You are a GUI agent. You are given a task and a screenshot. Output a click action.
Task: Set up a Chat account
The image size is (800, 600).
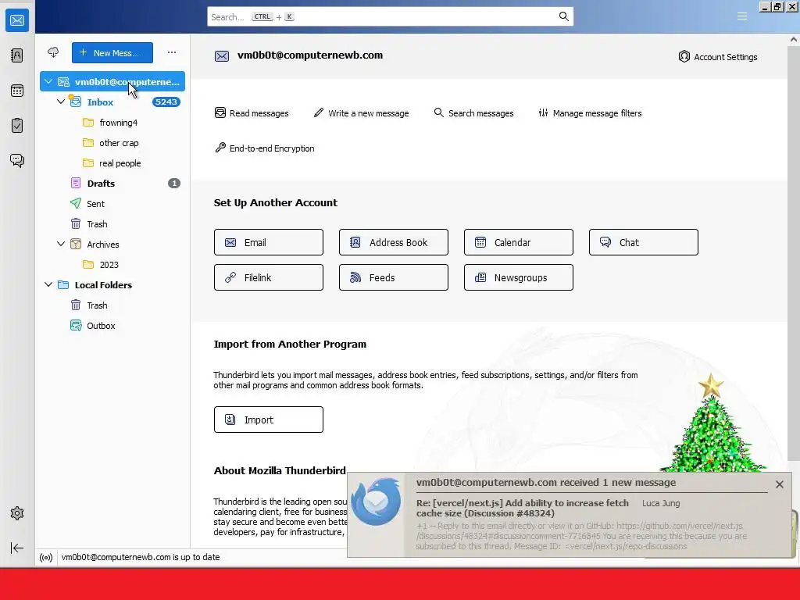tap(644, 242)
